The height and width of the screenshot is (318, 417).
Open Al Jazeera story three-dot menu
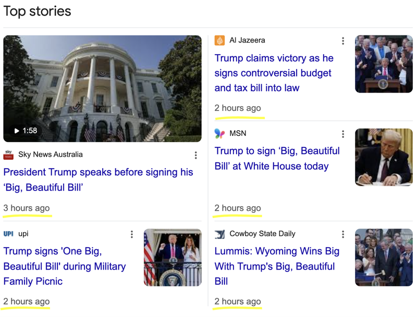342,41
